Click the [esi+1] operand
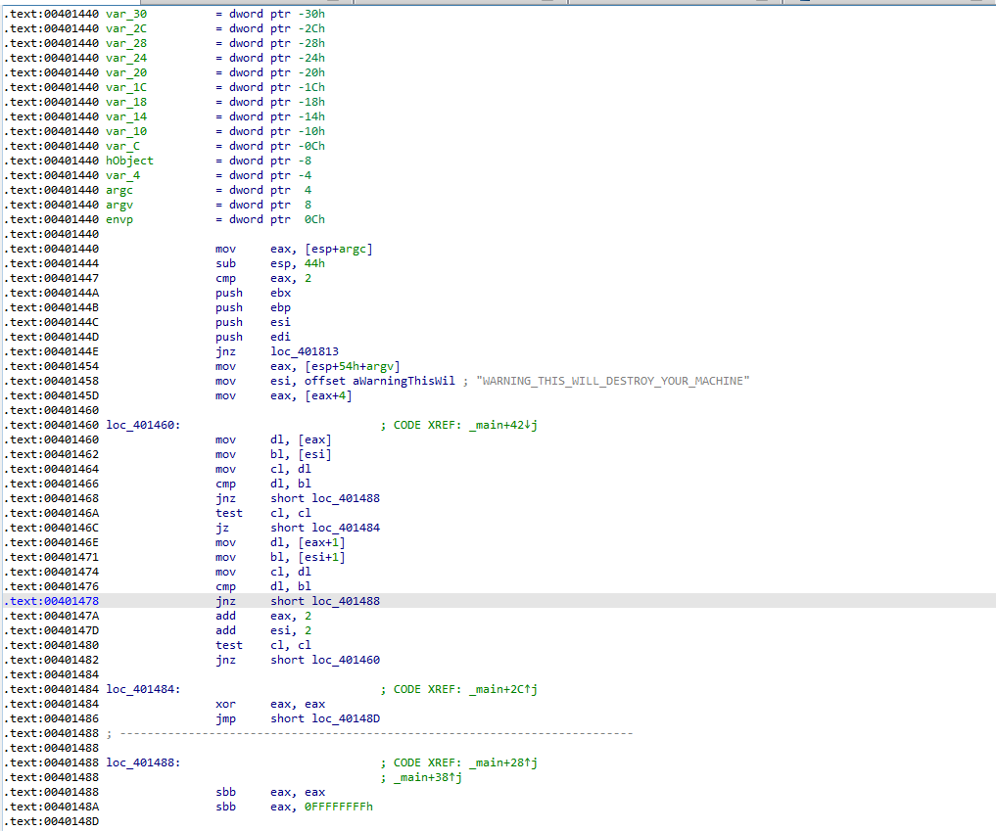 pos(321,557)
